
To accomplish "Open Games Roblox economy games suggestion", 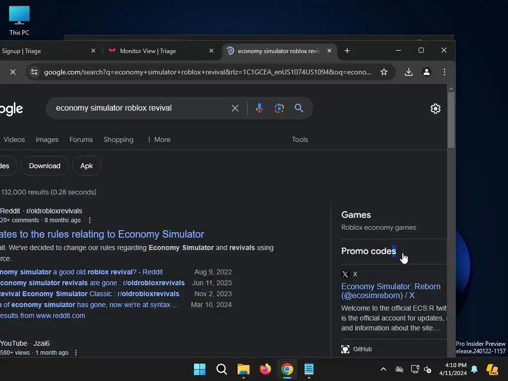I will tap(379, 221).
